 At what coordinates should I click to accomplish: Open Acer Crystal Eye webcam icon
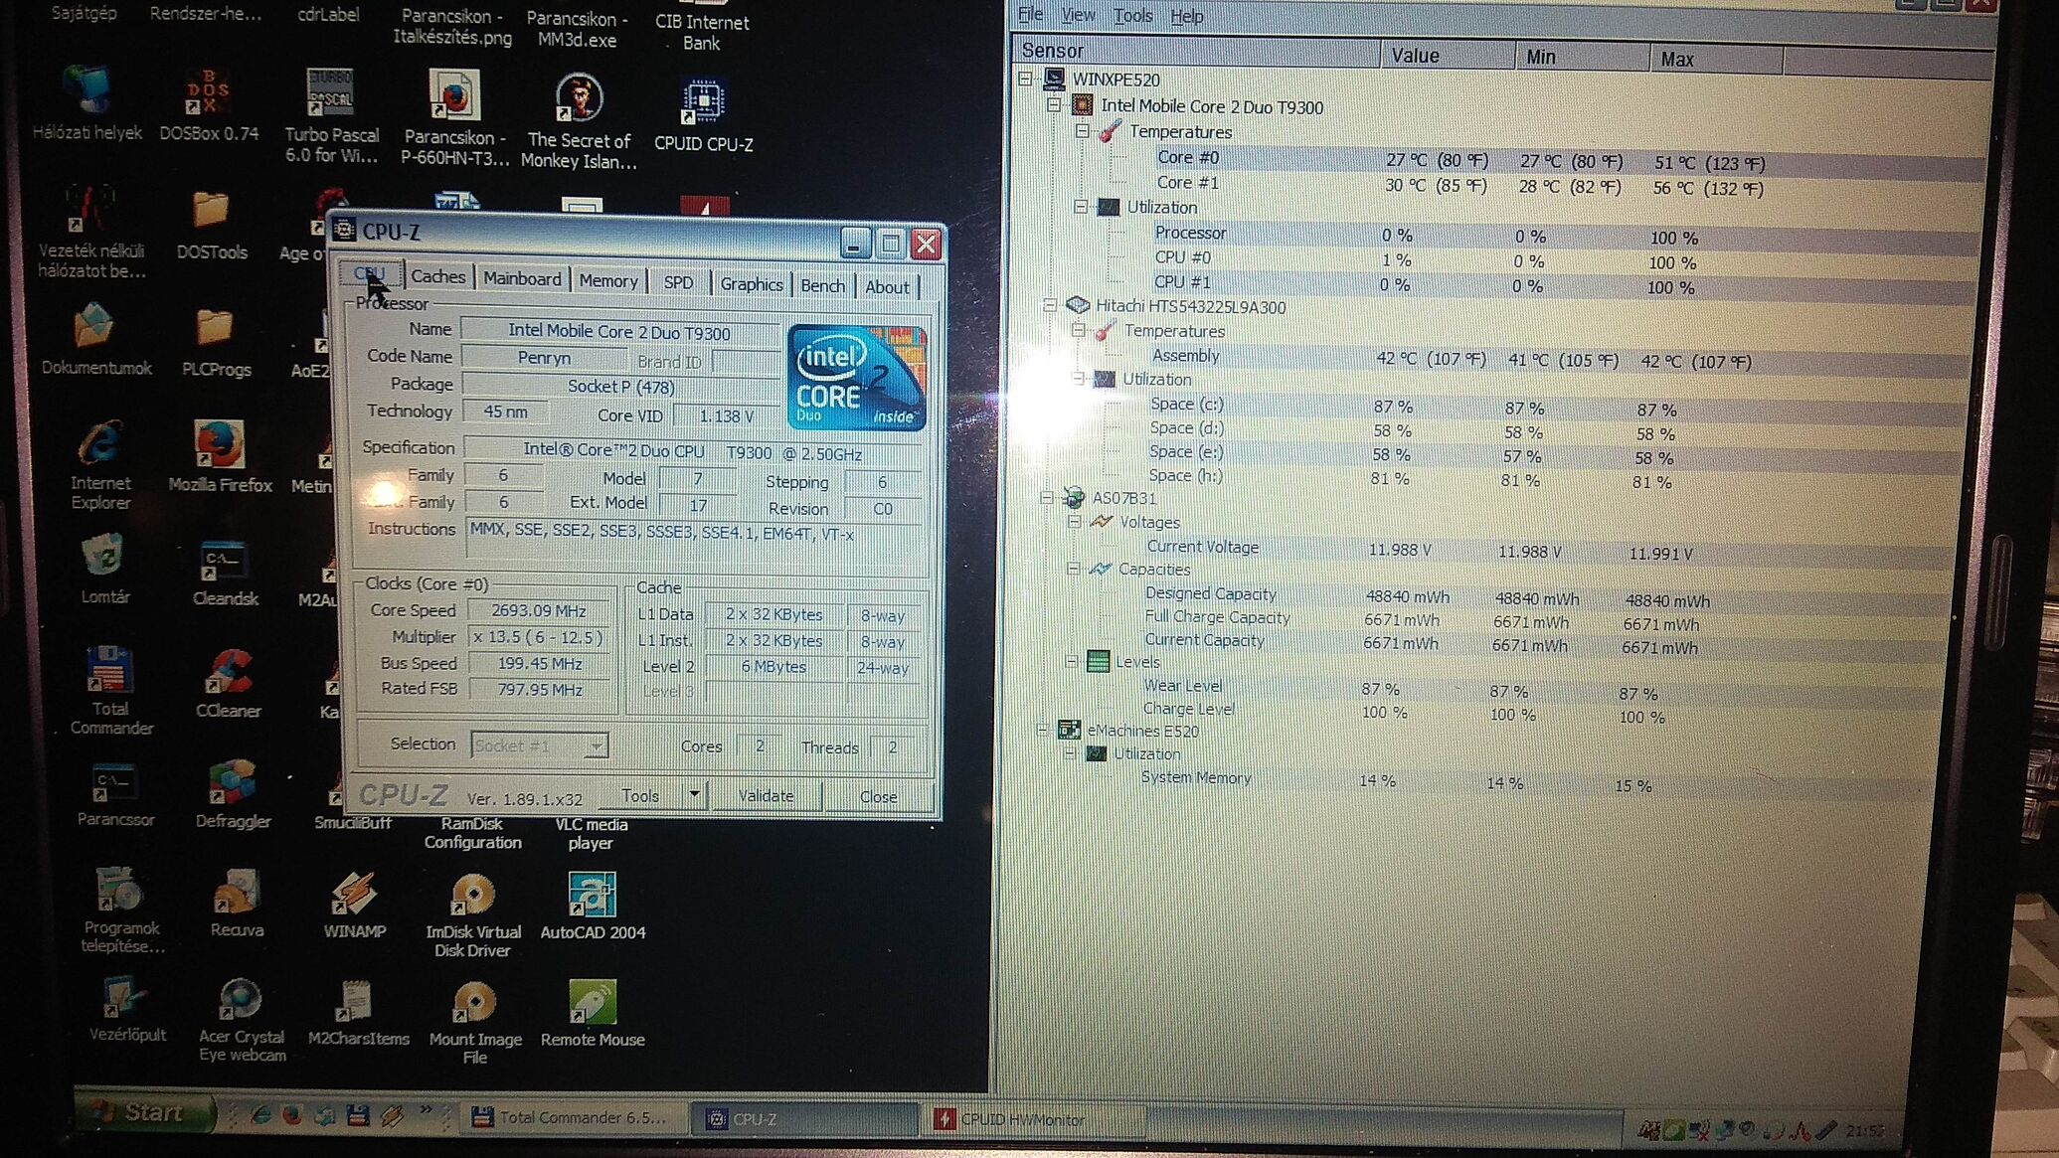pos(242,1020)
